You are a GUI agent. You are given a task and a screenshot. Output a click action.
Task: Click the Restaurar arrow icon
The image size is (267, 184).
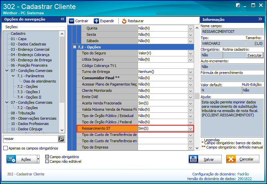(124, 21)
